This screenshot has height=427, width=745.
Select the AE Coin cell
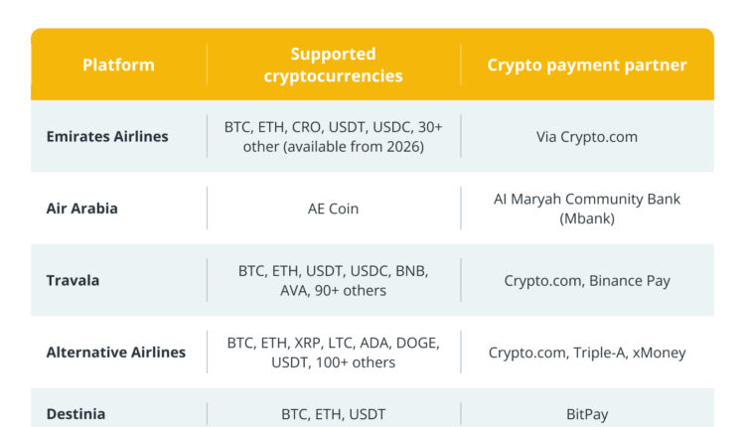point(333,209)
